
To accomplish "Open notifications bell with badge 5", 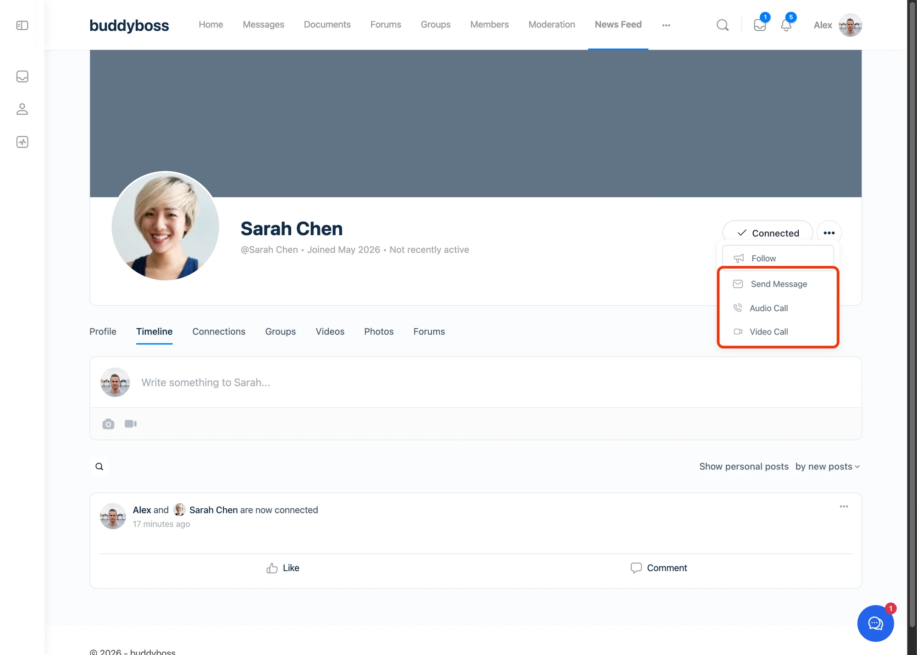I will pos(786,25).
